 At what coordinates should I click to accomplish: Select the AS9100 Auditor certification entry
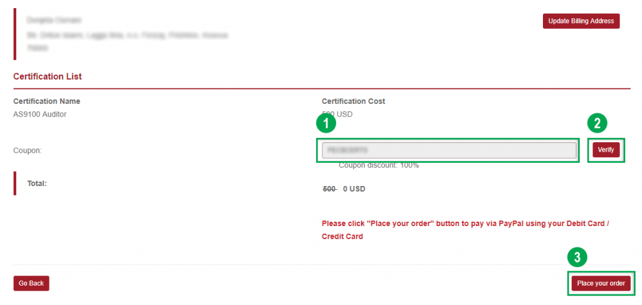[39, 115]
